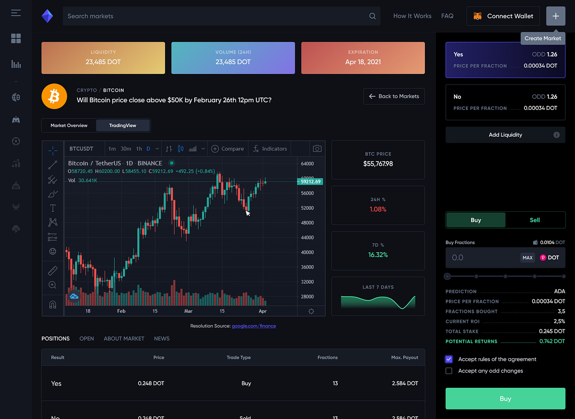Open the dashboard grid icon in sidebar
The height and width of the screenshot is (419, 575).
tap(16, 38)
